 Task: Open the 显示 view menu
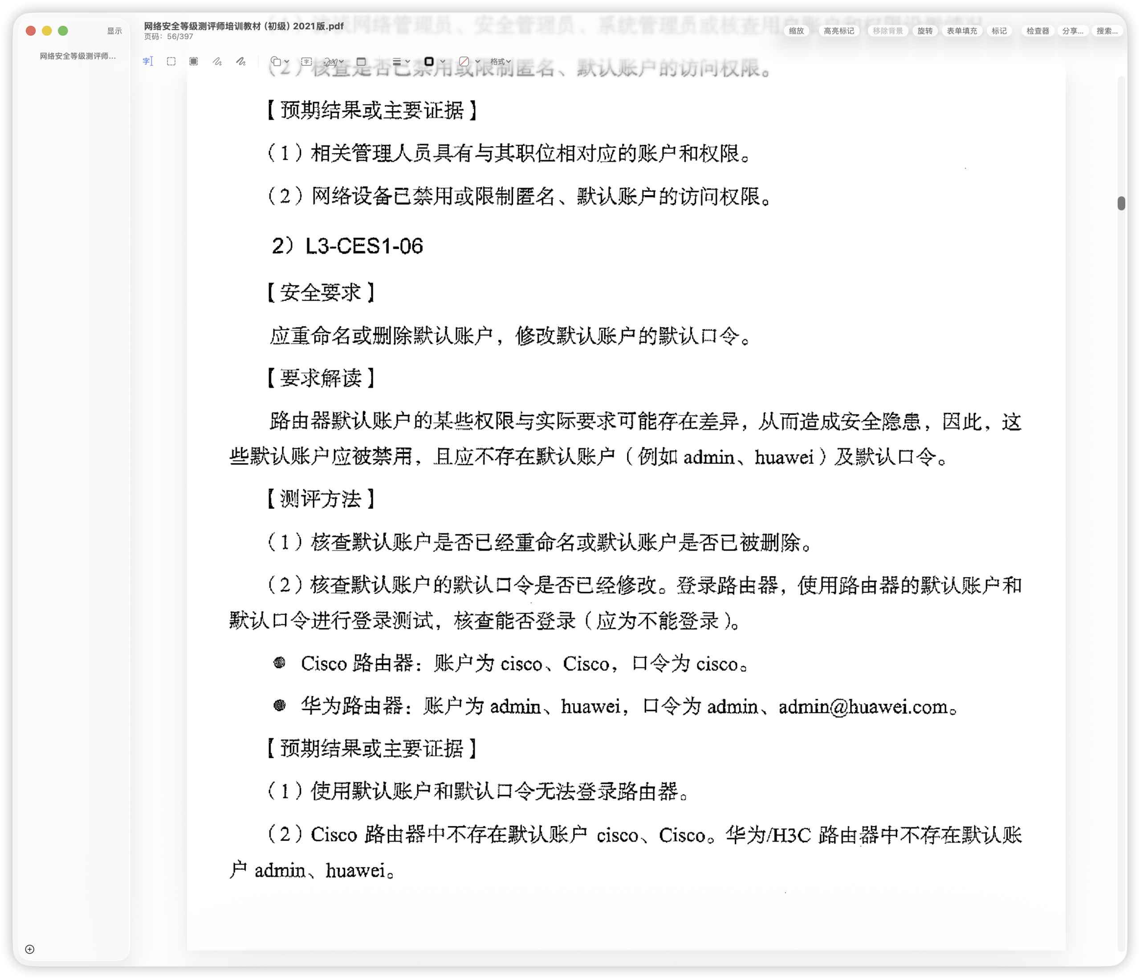click(114, 31)
